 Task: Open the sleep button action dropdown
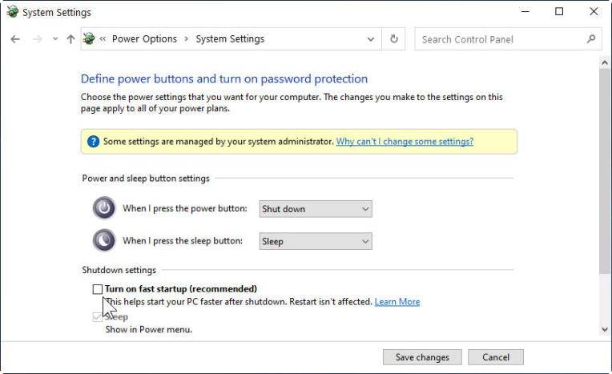pyautogui.click(x=316, y=241)
